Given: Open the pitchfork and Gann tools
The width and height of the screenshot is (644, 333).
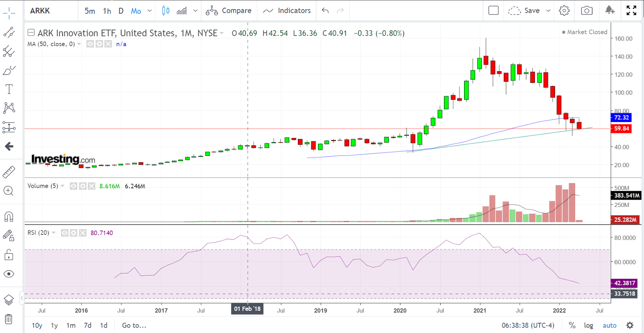Looking at the screenshot, I should 9,51.
